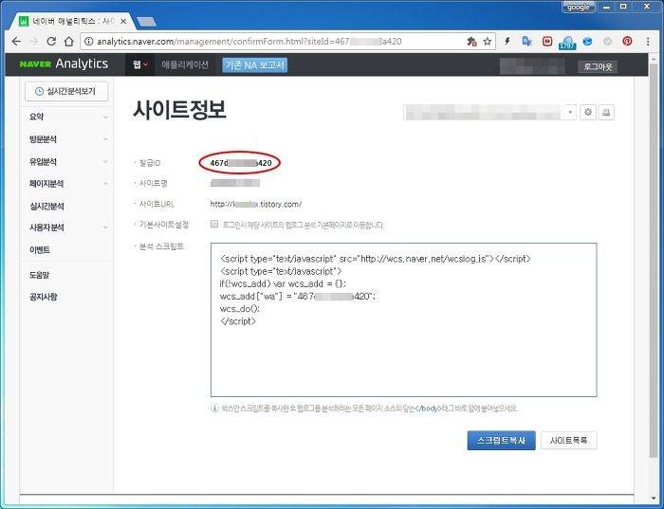Image resolution: width=664 pixels, height=509 pixels.
Task: Switch to the 네이버 애널리틱스 tab
Action: tap(72, 21)
